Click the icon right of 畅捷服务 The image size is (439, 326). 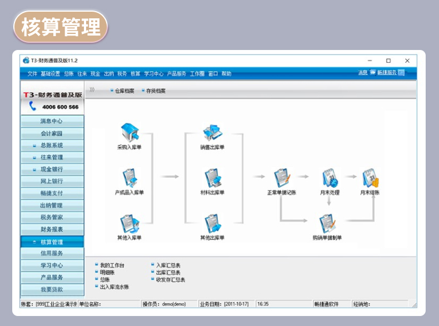(x=401, y=73)
